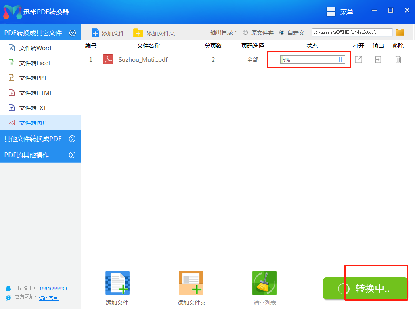415x309 pixels.
Task: Collapse the PDF转换成其它文件 section
Action: point(73,33)
